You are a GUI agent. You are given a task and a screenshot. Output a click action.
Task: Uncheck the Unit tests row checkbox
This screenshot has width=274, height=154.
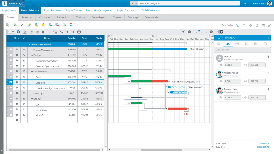pos(11,82)
